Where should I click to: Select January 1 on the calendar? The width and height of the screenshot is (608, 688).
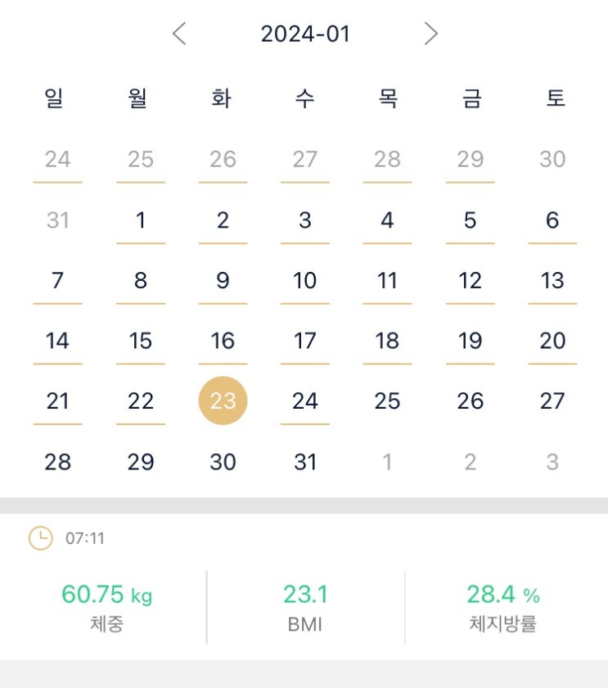click(x=141, y=220)
